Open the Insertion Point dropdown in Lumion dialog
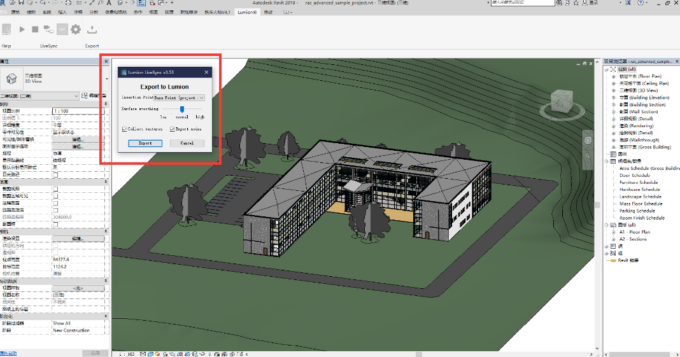 point(179,98)
